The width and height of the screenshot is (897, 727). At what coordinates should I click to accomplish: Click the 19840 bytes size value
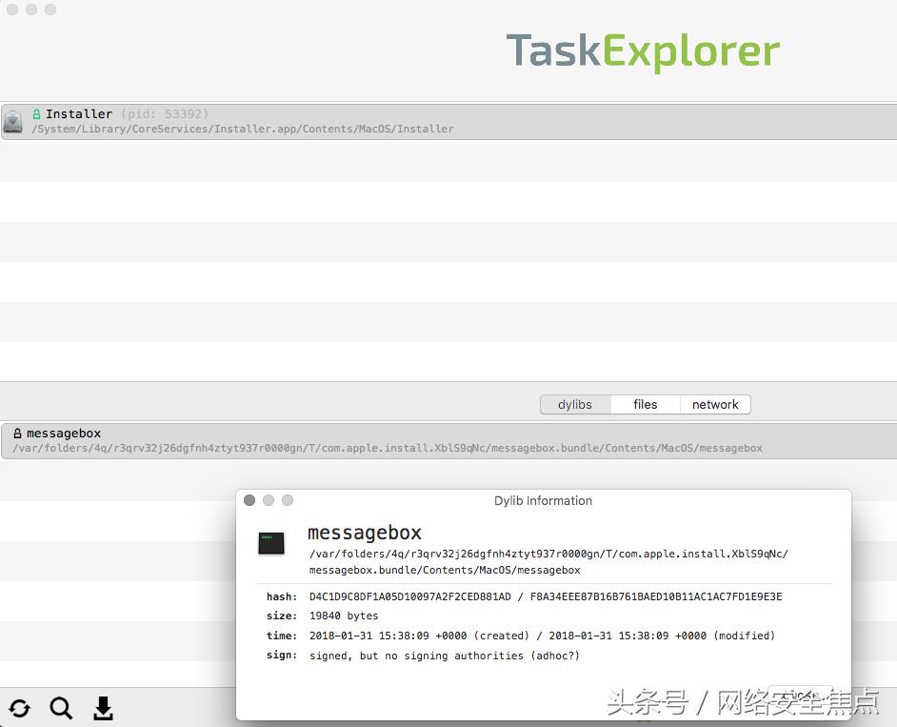click(x=344, y=616)
